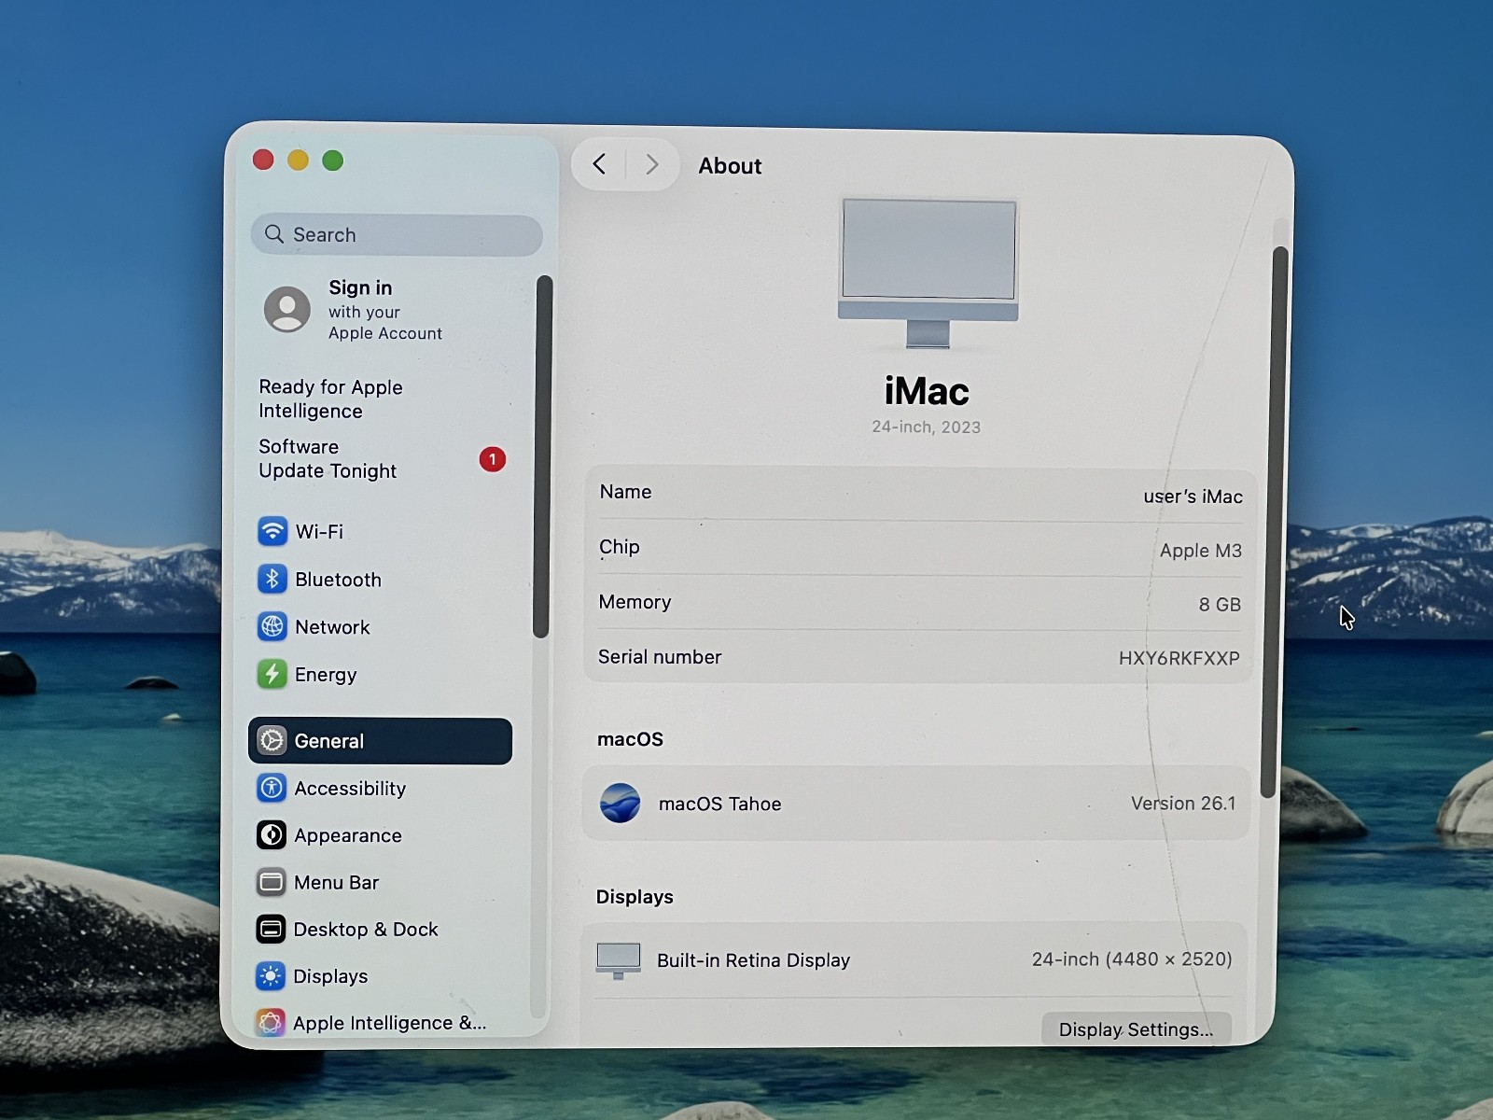Screen dimensions: 1493x1120
Task: Click the Apple Intelligence icon
Action: coord(271,1023)
